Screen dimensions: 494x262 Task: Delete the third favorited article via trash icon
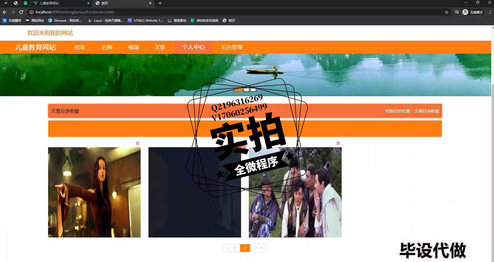click(x=338, y=143)
